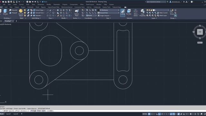Click Undo arrow in Quick Access toolbar
This screenshot has width=206, height=116.
pos(19,2)
